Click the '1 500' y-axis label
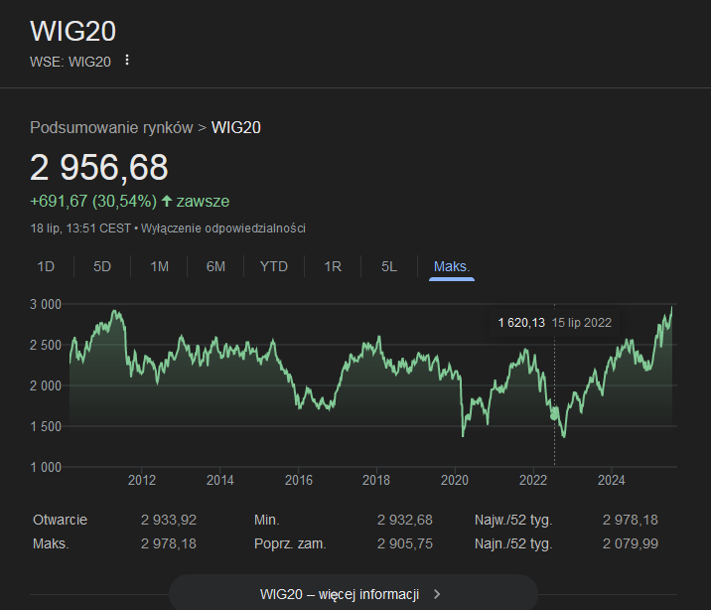 point(46,426)
